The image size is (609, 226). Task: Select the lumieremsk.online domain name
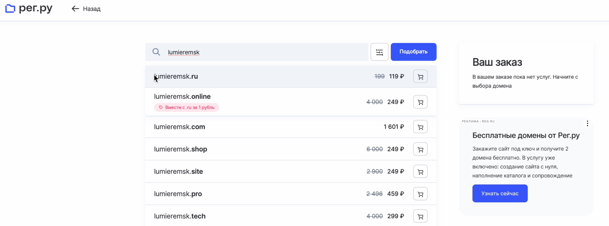182,97
